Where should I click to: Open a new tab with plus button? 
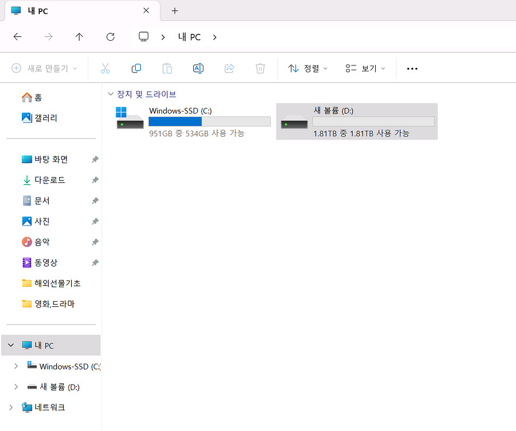pyautogui.click(x=175, y=11)
